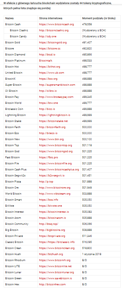Follow the bitcore.cc link

50,49
